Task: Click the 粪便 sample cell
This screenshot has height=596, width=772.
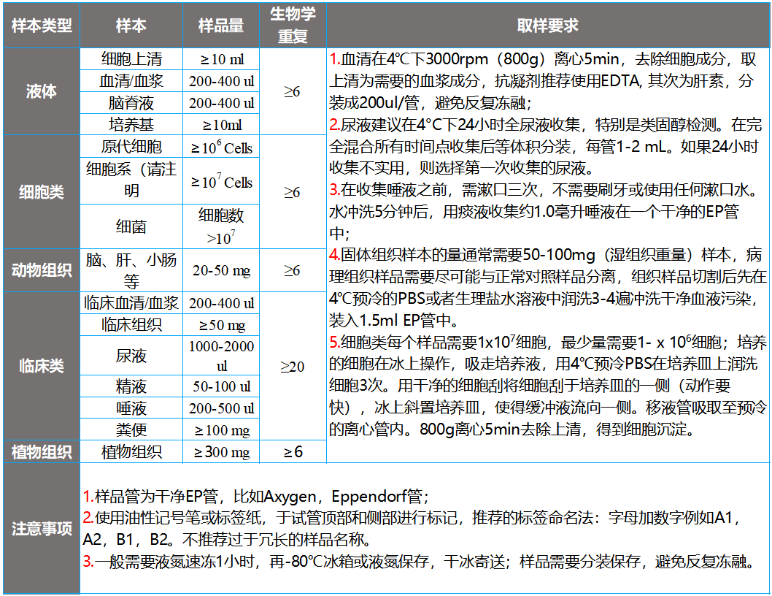Action: click(131, 429)
